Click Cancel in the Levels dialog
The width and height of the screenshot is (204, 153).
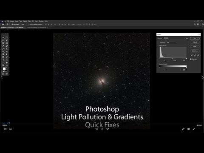point(195,42)
